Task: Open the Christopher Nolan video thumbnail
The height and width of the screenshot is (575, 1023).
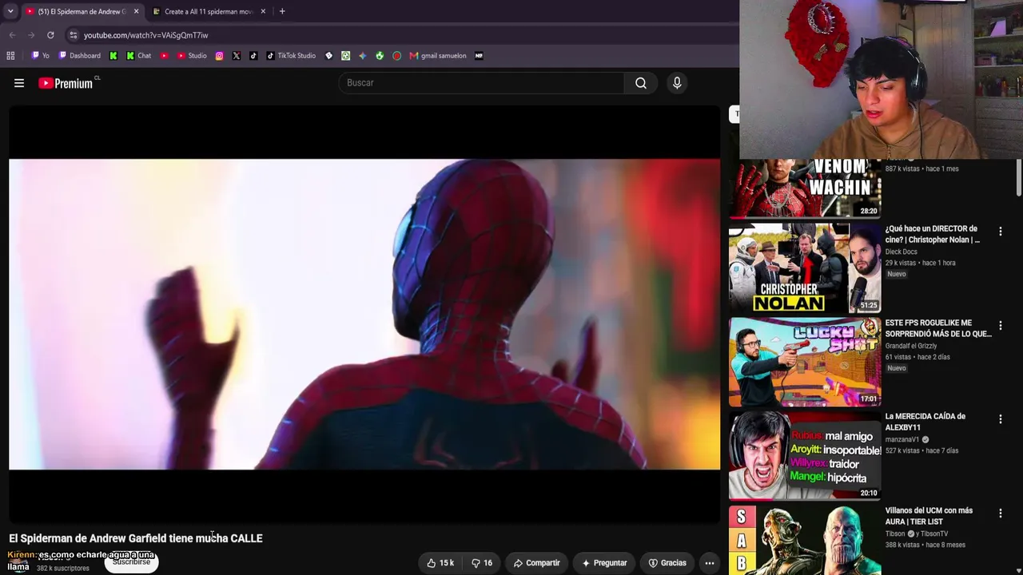Action: (805, 268)
